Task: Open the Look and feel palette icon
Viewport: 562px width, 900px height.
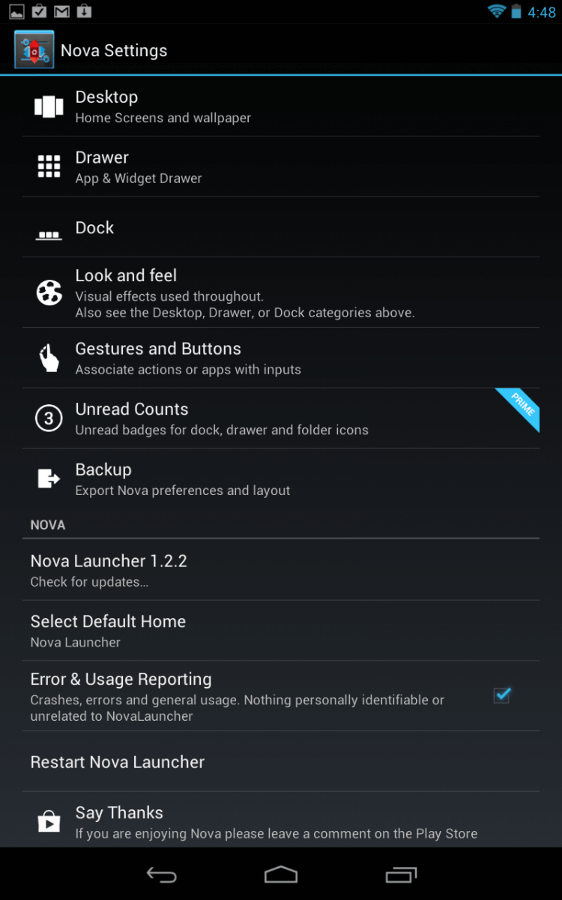Action: (49, 292)
